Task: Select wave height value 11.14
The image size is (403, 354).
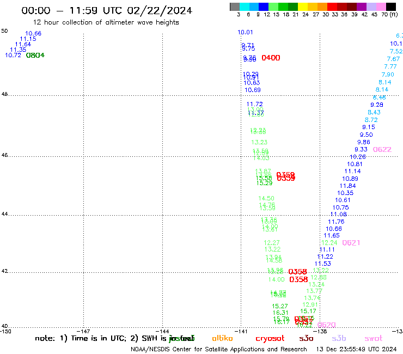Action: click(353, 171)
